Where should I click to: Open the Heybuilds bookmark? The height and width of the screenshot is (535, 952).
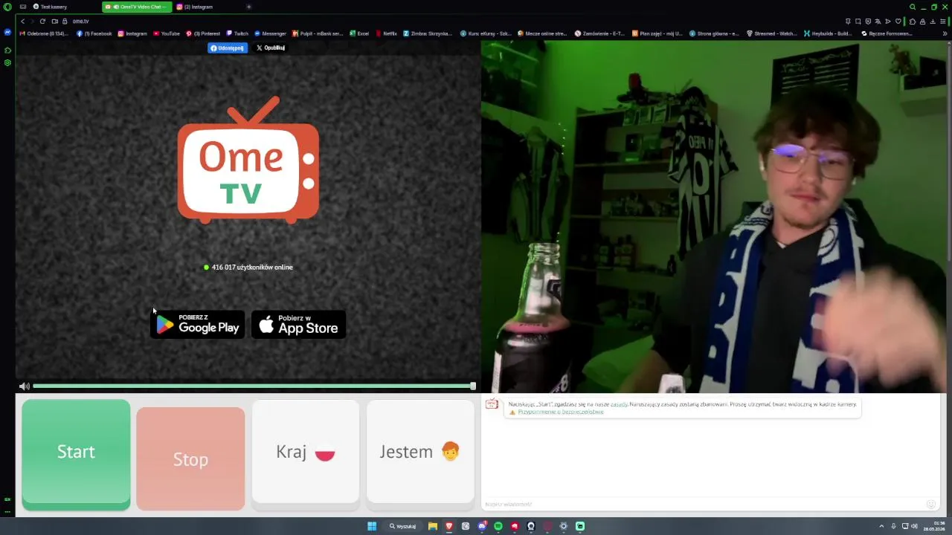tap(828, 33)
